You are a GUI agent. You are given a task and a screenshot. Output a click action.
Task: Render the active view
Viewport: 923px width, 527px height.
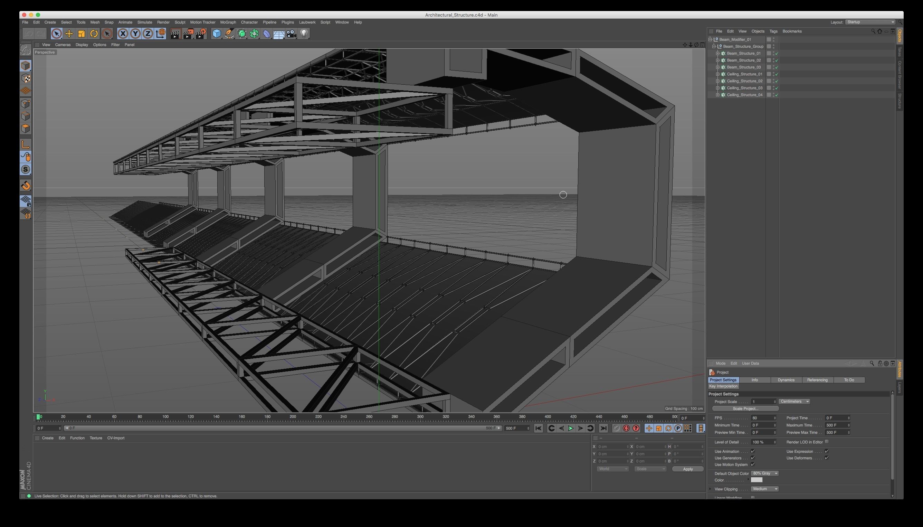175,34
